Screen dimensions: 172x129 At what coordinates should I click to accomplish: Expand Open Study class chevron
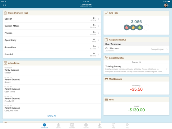click(x=98, y=40)
